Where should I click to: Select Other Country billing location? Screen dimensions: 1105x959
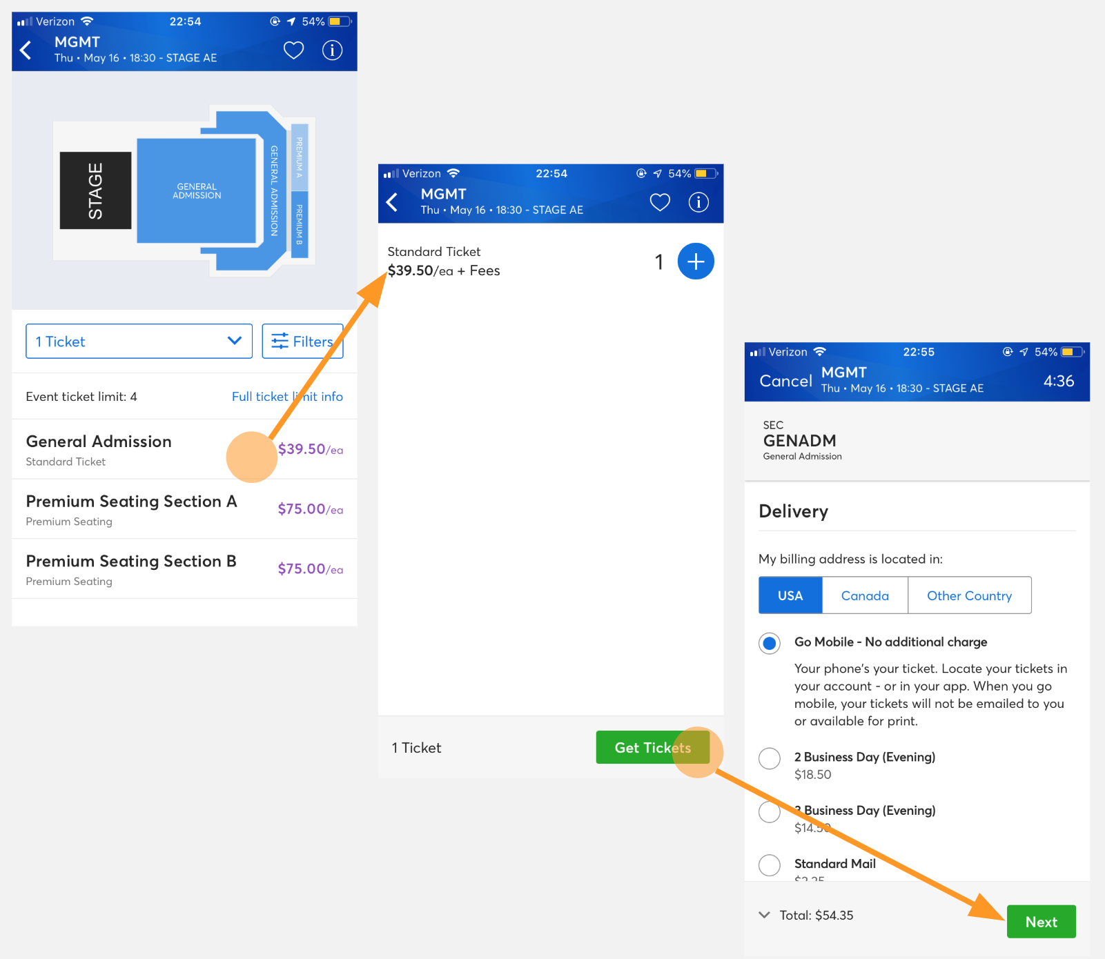coord(970,595)
